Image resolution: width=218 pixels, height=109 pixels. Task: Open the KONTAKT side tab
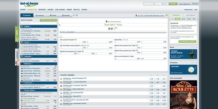[x=17, y=57]
